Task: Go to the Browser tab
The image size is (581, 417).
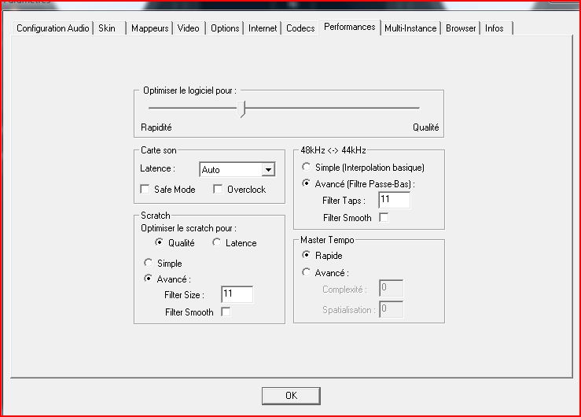Action: 460,28
